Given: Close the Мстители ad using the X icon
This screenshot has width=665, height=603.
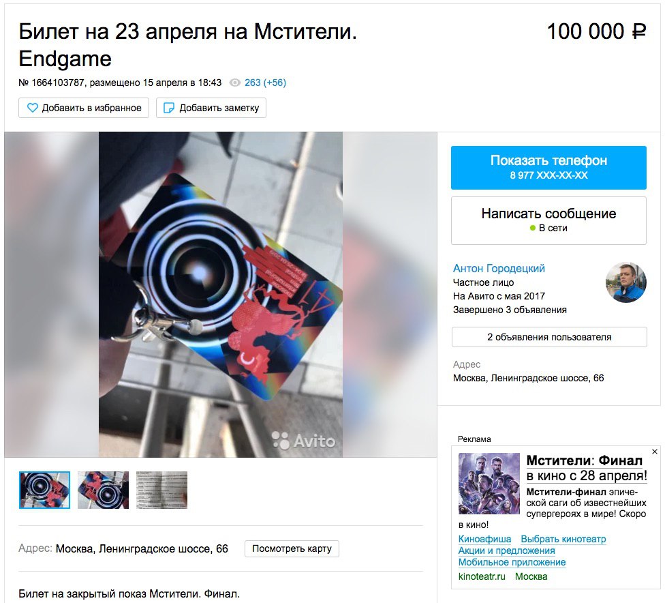Looking at the screenshot, I should click(654, 452).
